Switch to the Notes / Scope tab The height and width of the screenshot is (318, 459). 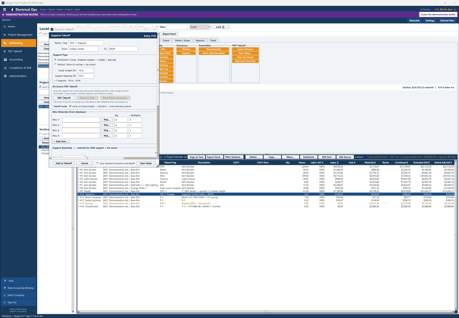(x=182, y=40)
